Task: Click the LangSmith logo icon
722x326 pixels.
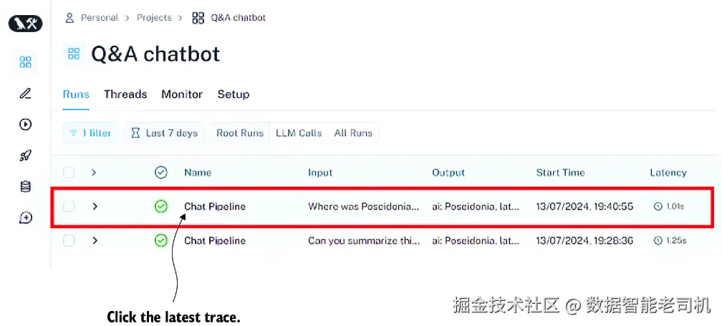Action: [25, 24]
